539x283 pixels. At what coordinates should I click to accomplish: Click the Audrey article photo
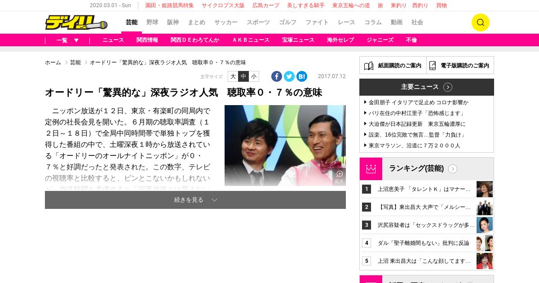285,146
